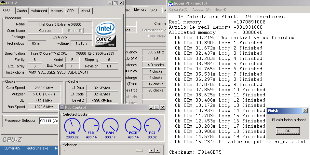Click the Specification X6800 @ 2.93GHz field

[73, 53]
